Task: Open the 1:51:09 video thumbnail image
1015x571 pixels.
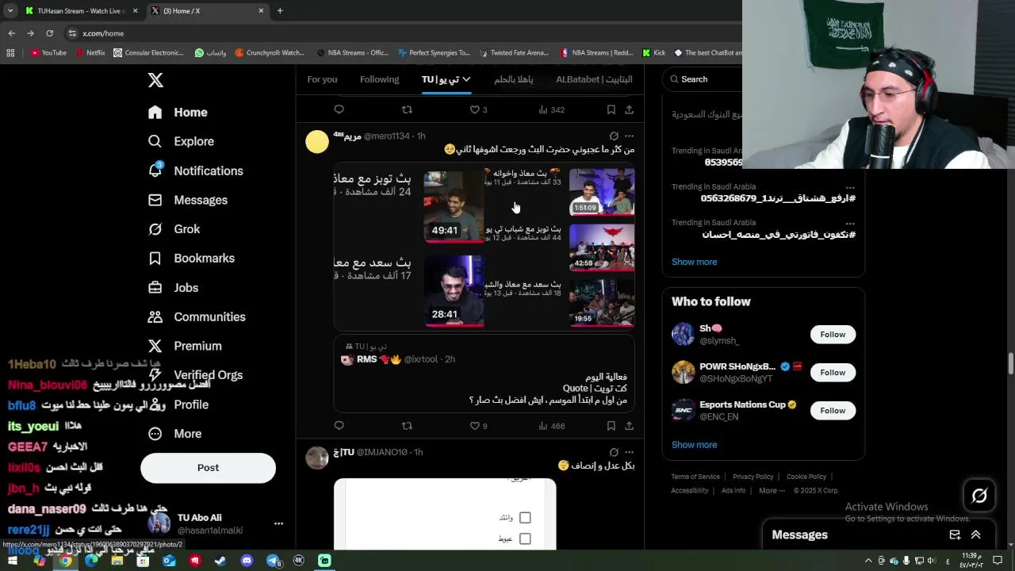Action: (602, 192)
